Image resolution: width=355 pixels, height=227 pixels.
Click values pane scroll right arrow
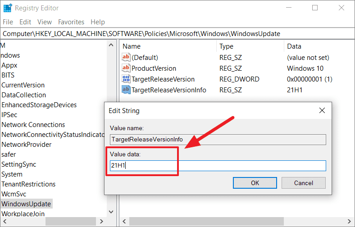349,221
